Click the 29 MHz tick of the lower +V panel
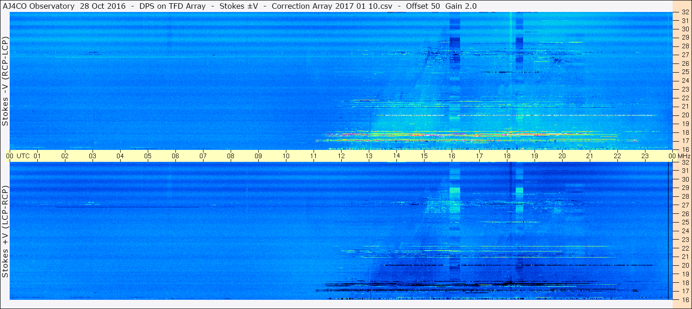Viewport: 692px width, 309px height. click(685, 188)
